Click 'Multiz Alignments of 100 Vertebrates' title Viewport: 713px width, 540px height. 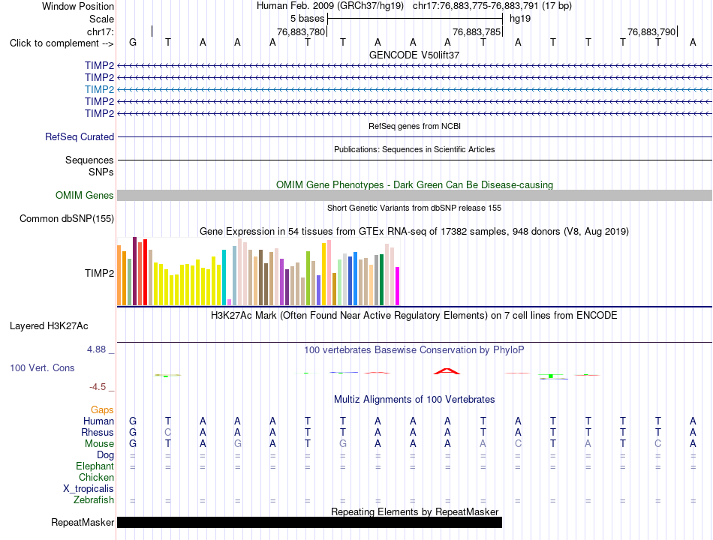point(414,400)
